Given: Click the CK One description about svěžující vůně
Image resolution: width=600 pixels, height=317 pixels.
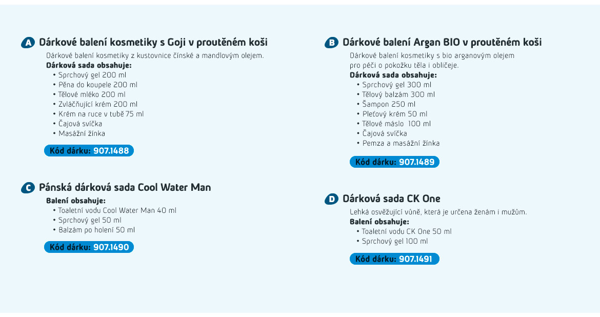Looking at the screenshot, I should (438, 212).
